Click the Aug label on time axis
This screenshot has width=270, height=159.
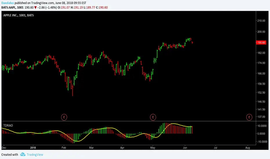coord(248,148)
